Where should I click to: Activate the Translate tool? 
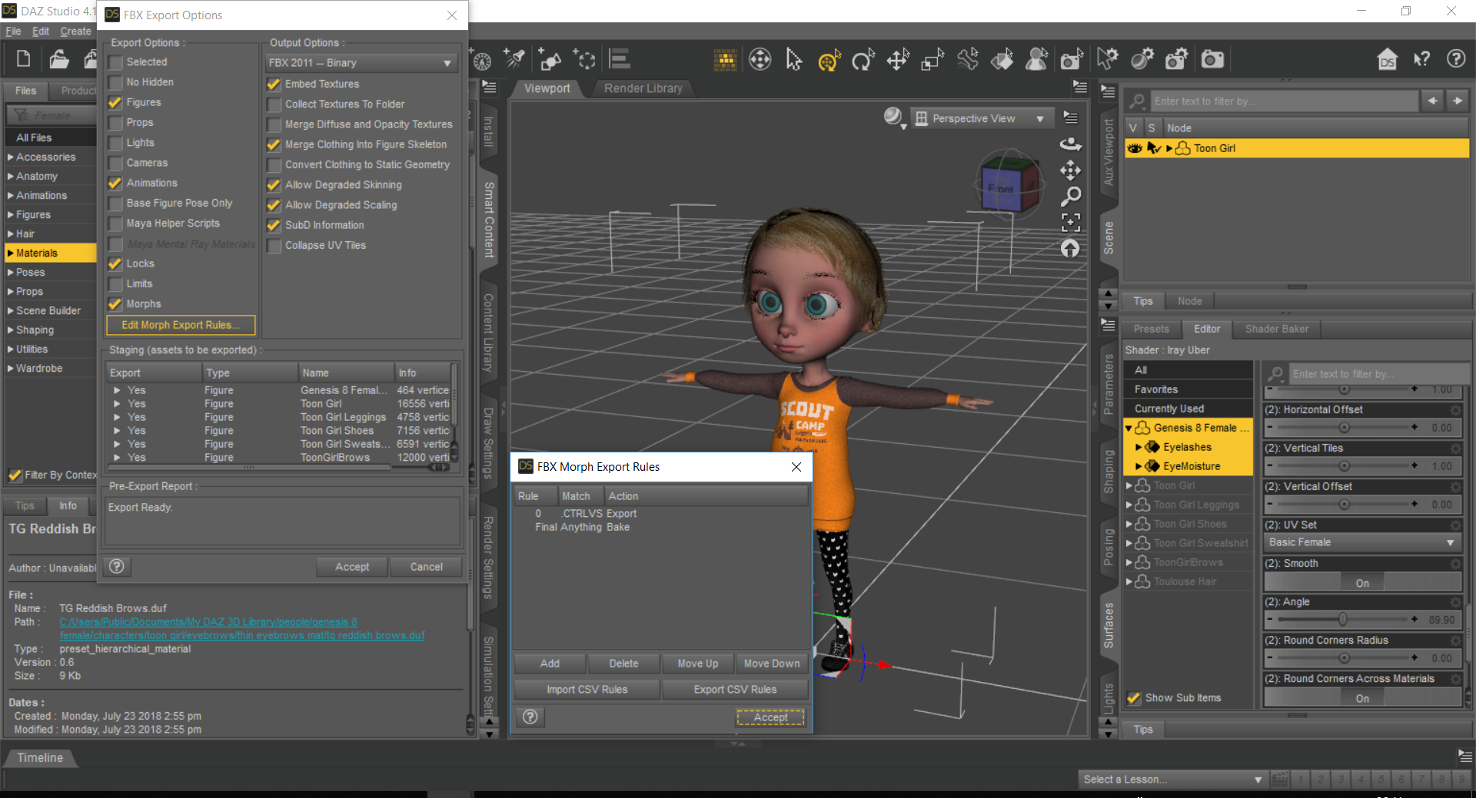898,59
